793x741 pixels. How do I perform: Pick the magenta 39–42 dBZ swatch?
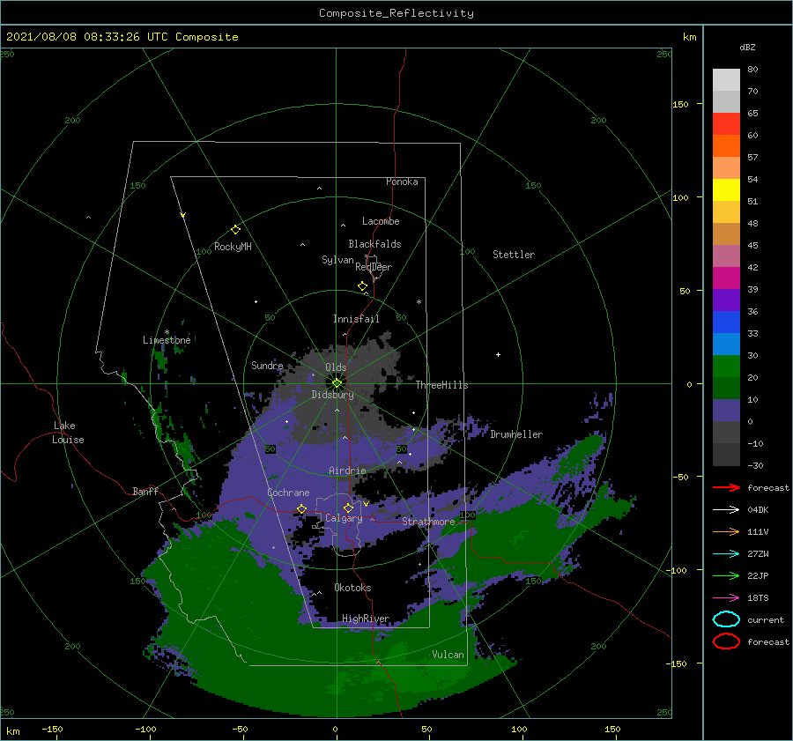(726, 278)
